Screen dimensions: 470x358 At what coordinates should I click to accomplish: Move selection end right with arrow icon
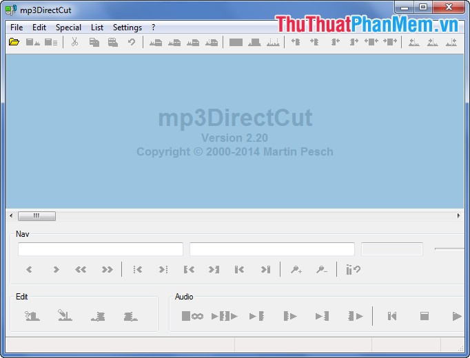pyautogui.click(x=354, y=42)
